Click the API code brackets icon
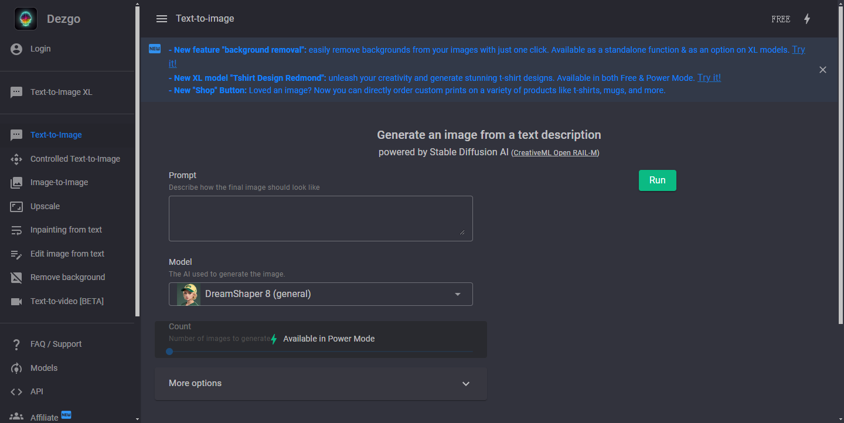The height and width of the screenshot is (423, 844). (16, 392)
